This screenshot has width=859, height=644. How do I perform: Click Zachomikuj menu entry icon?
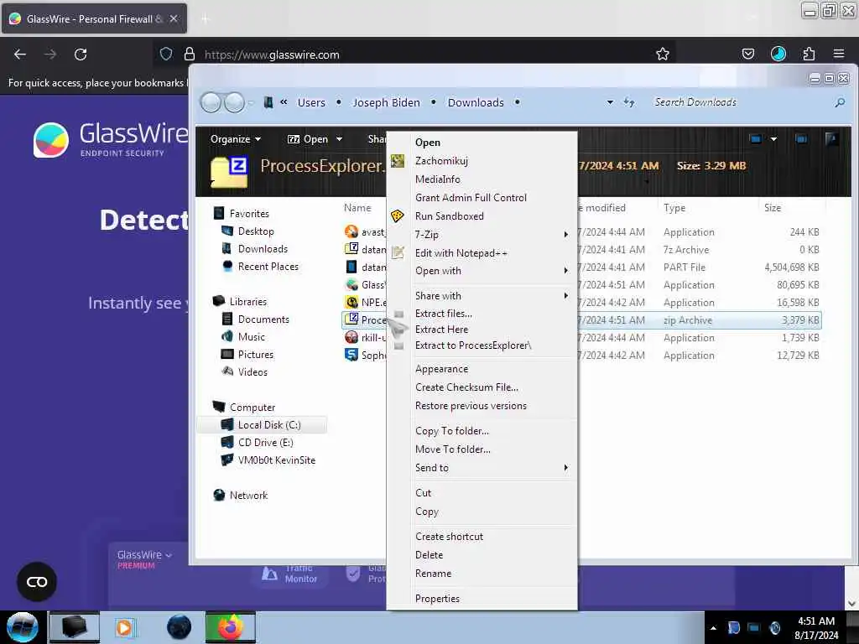tap(397, 161)
